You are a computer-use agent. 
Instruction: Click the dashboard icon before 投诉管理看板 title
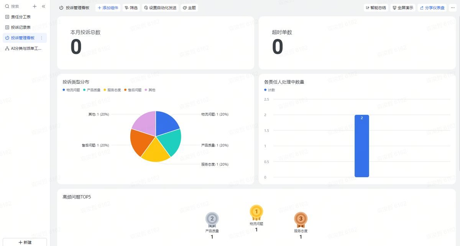coord(61,8)
